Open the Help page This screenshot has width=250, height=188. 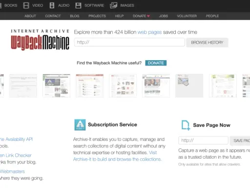(119, 16)
